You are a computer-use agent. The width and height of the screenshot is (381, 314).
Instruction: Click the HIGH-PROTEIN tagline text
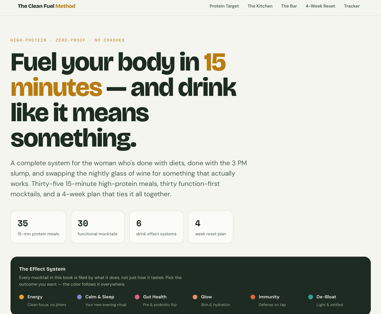pos(68,40)
